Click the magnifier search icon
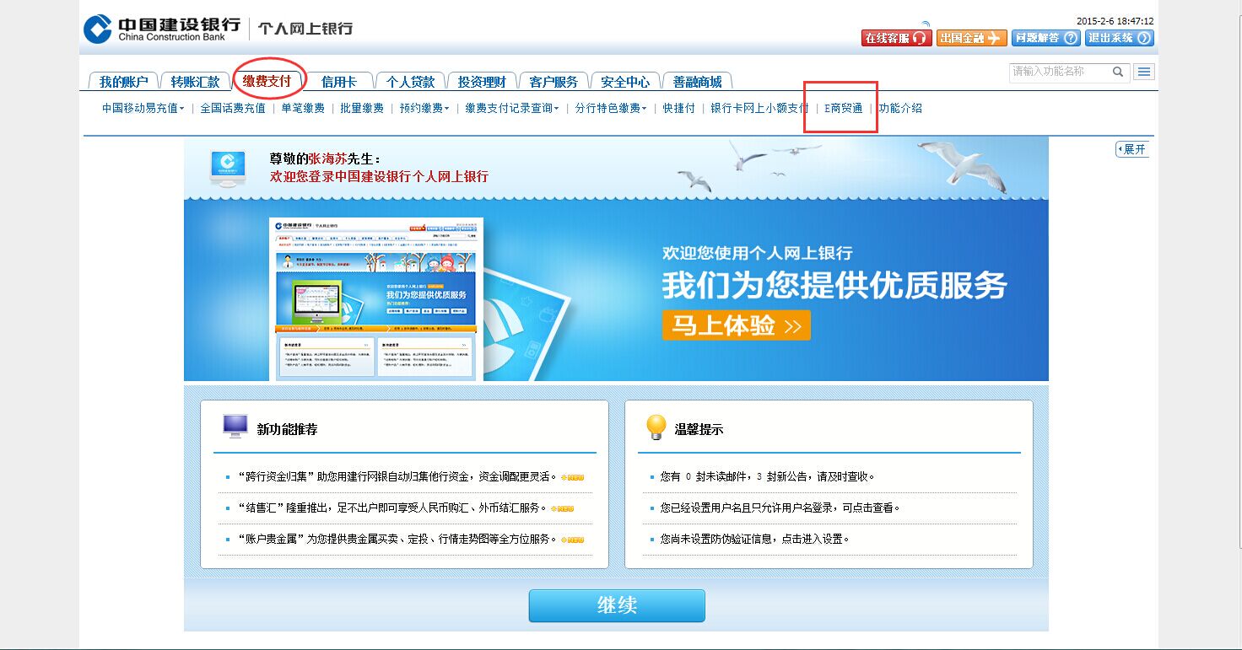 (1118, 72)
